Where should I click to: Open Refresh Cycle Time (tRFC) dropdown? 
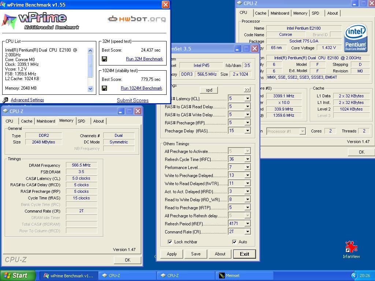pos(248,159)
